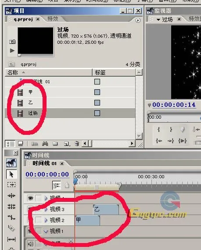Mute the audio track speaker icon
Viewport: 201px width, 250px height.
30,244
